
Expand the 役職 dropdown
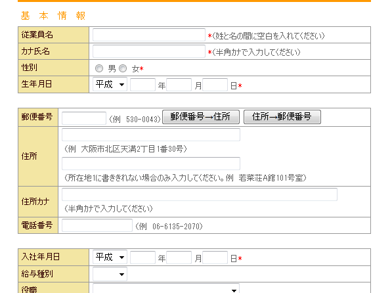tap(166, 289)
